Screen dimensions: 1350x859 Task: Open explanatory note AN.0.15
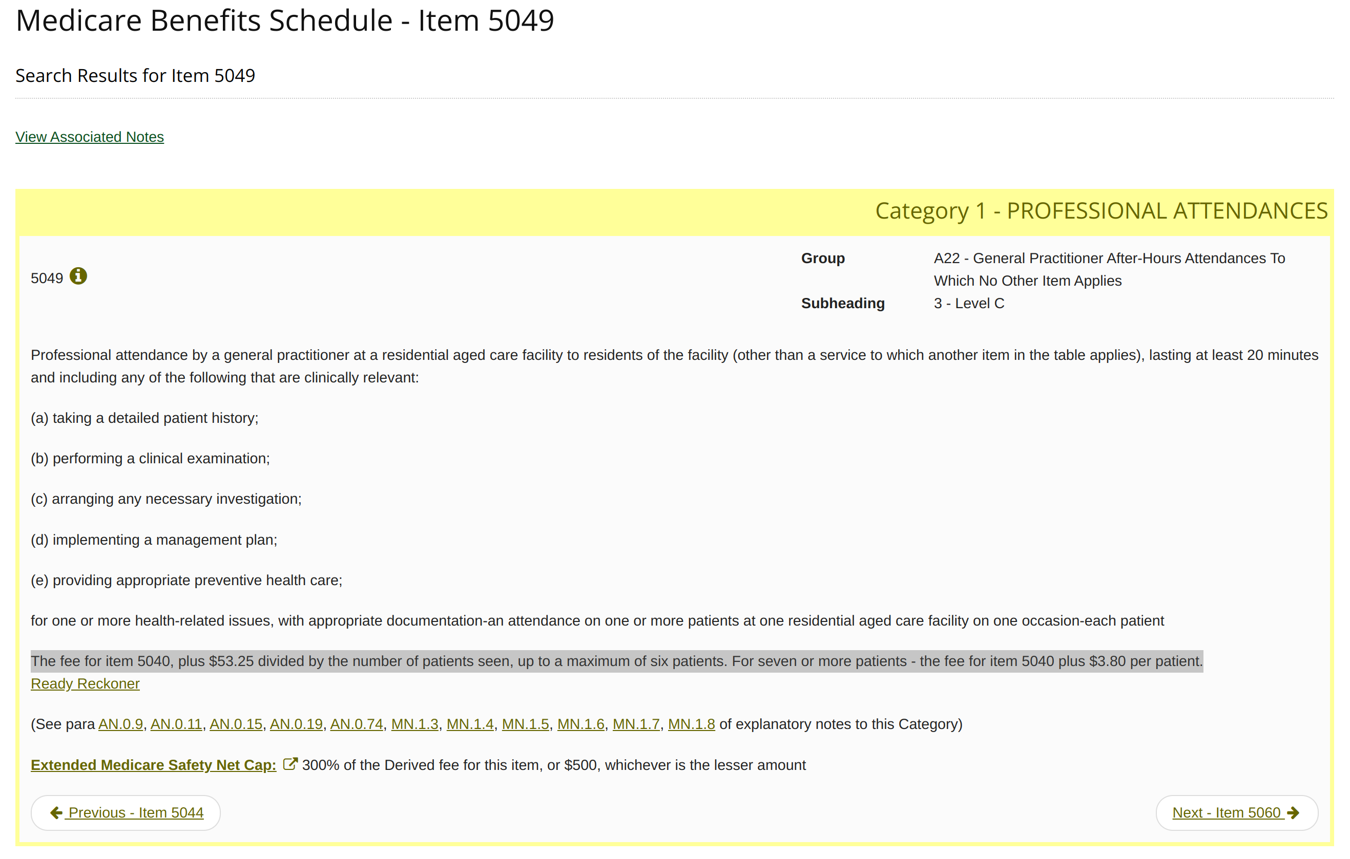[x=236, y=724]
